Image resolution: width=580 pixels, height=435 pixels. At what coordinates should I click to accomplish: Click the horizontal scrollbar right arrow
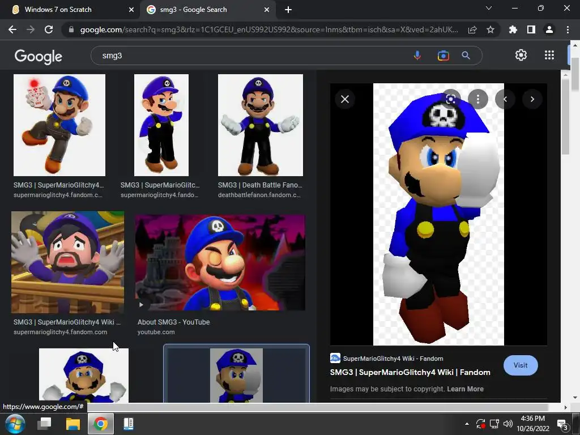(x=565, y=407)
